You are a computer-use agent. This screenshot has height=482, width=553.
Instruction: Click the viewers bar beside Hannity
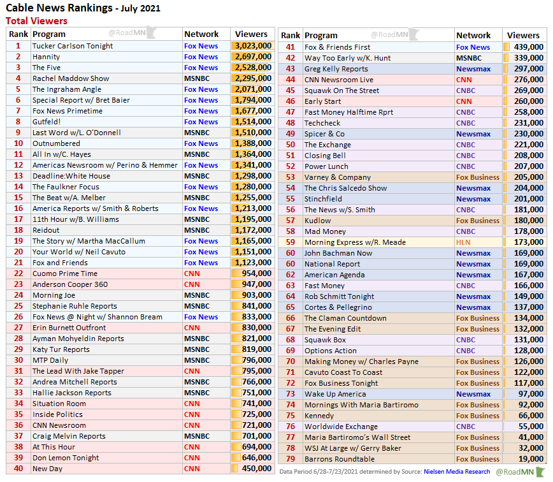coord(252,57)
